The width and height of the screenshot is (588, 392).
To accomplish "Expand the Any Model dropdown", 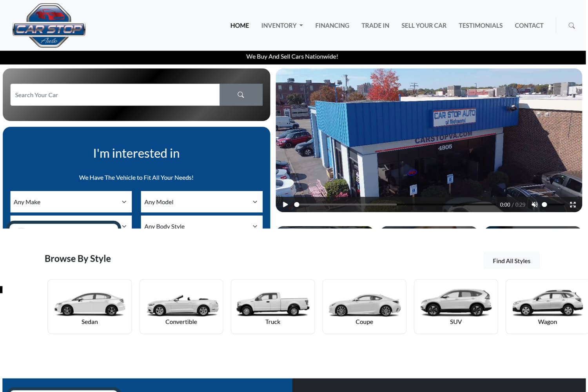I will click(x=201, y=202).
